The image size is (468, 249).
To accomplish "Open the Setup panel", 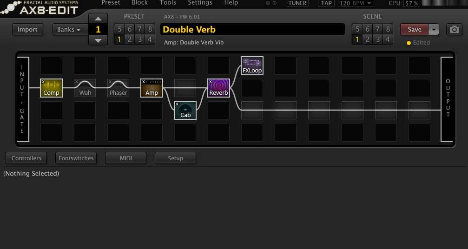I will (176, 158).
